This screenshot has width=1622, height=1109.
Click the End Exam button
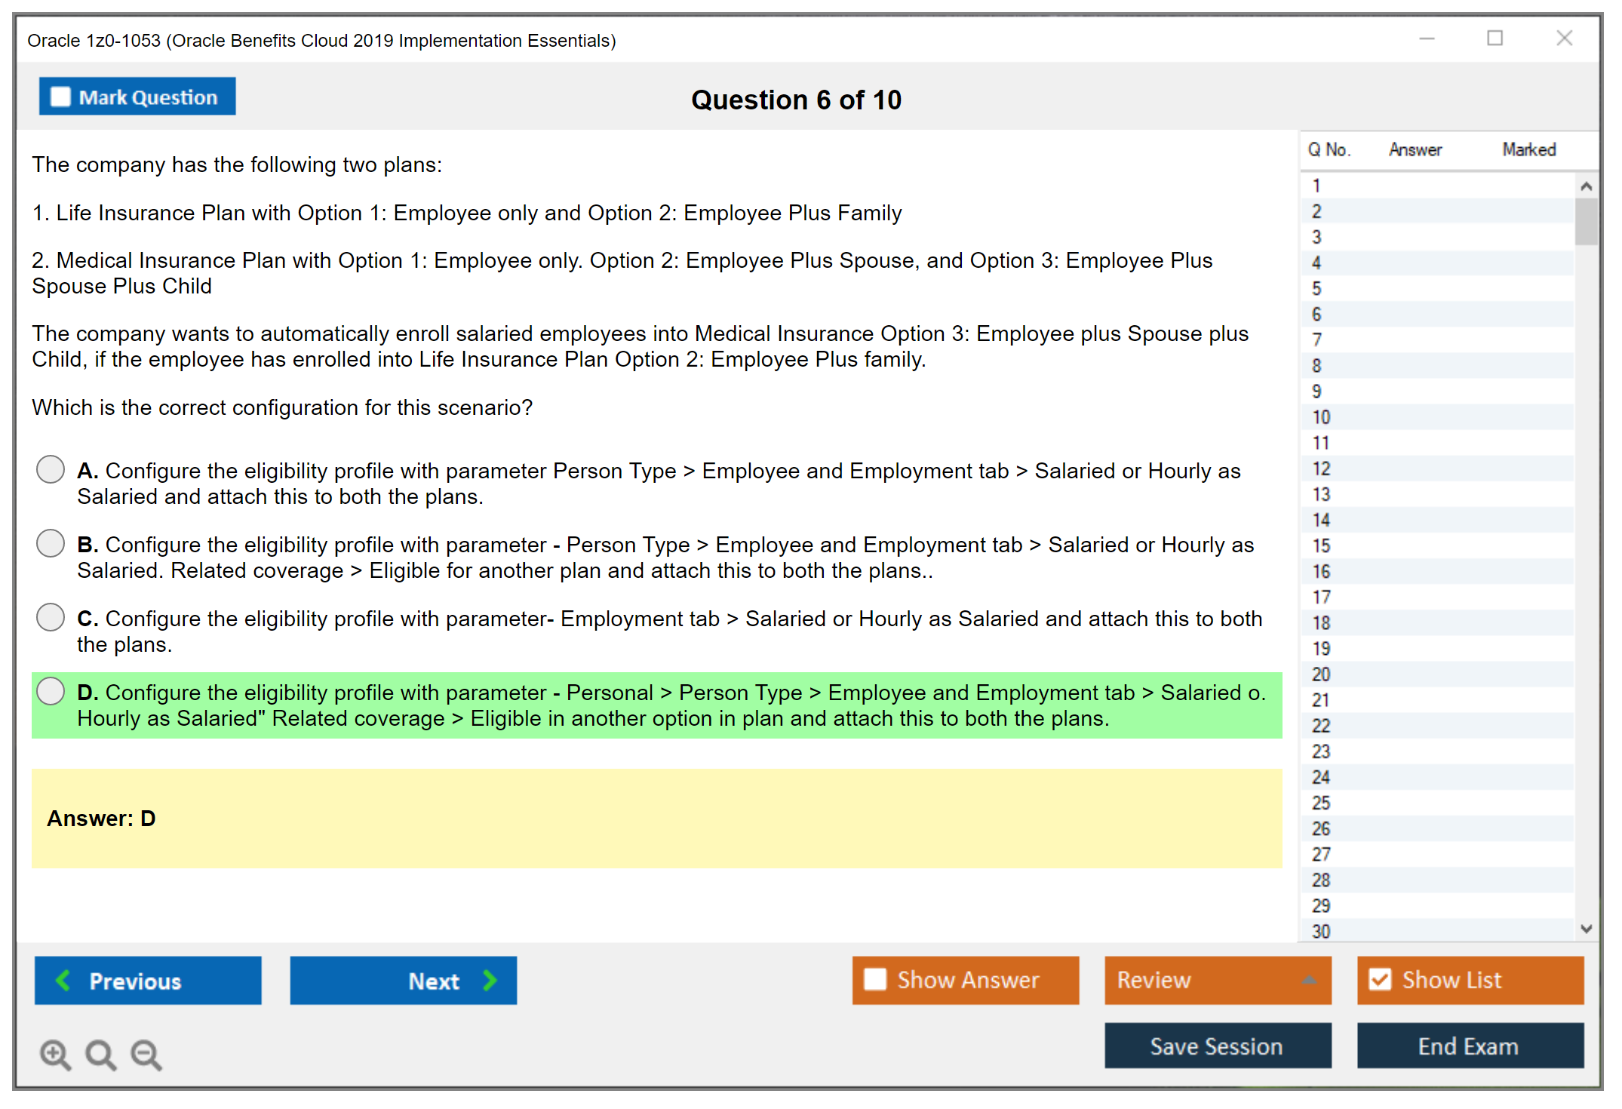1469,1046
